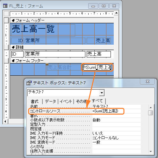
Task: Select the form using the ruler corner box
Action: point(6,14)
